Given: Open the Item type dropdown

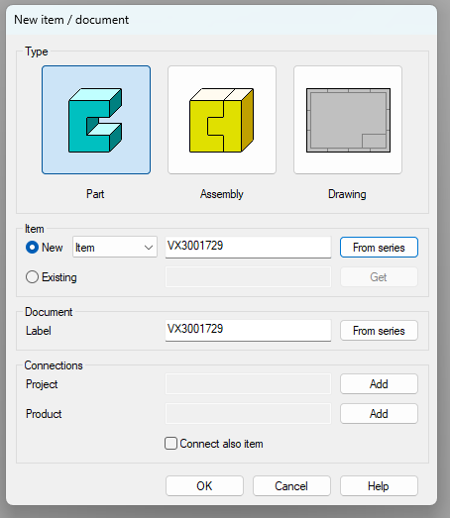Looking at the screenshot, I should point(115,247).
